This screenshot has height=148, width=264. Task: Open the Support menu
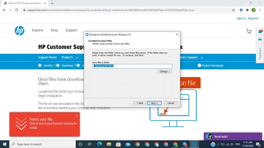point(71,30)
